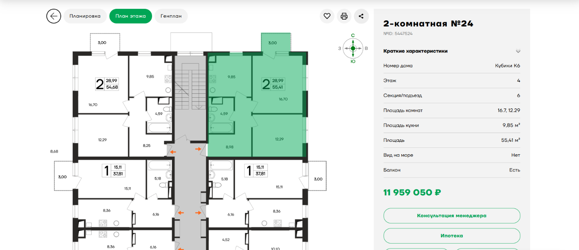Click the compass orientation icon
This screenshot has height=250, width=579.
click(x=353, y=48)
